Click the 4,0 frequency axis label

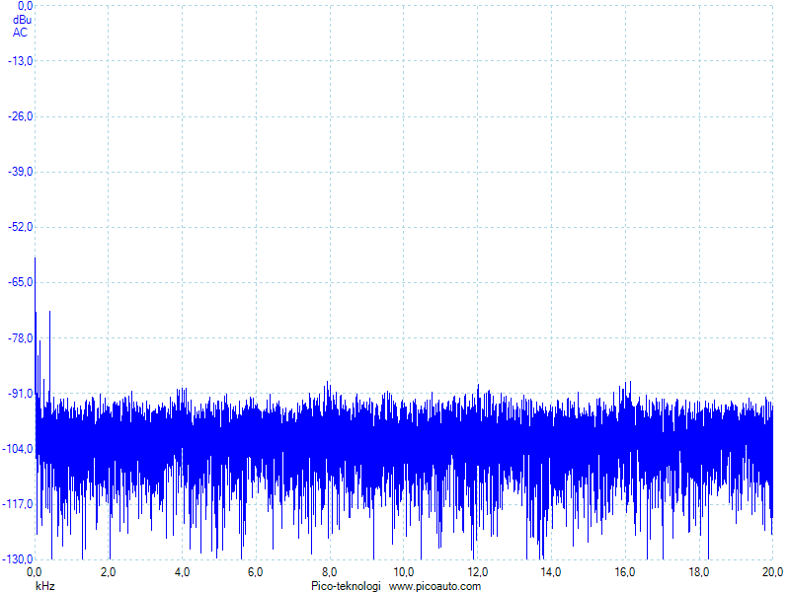point(182,572)
